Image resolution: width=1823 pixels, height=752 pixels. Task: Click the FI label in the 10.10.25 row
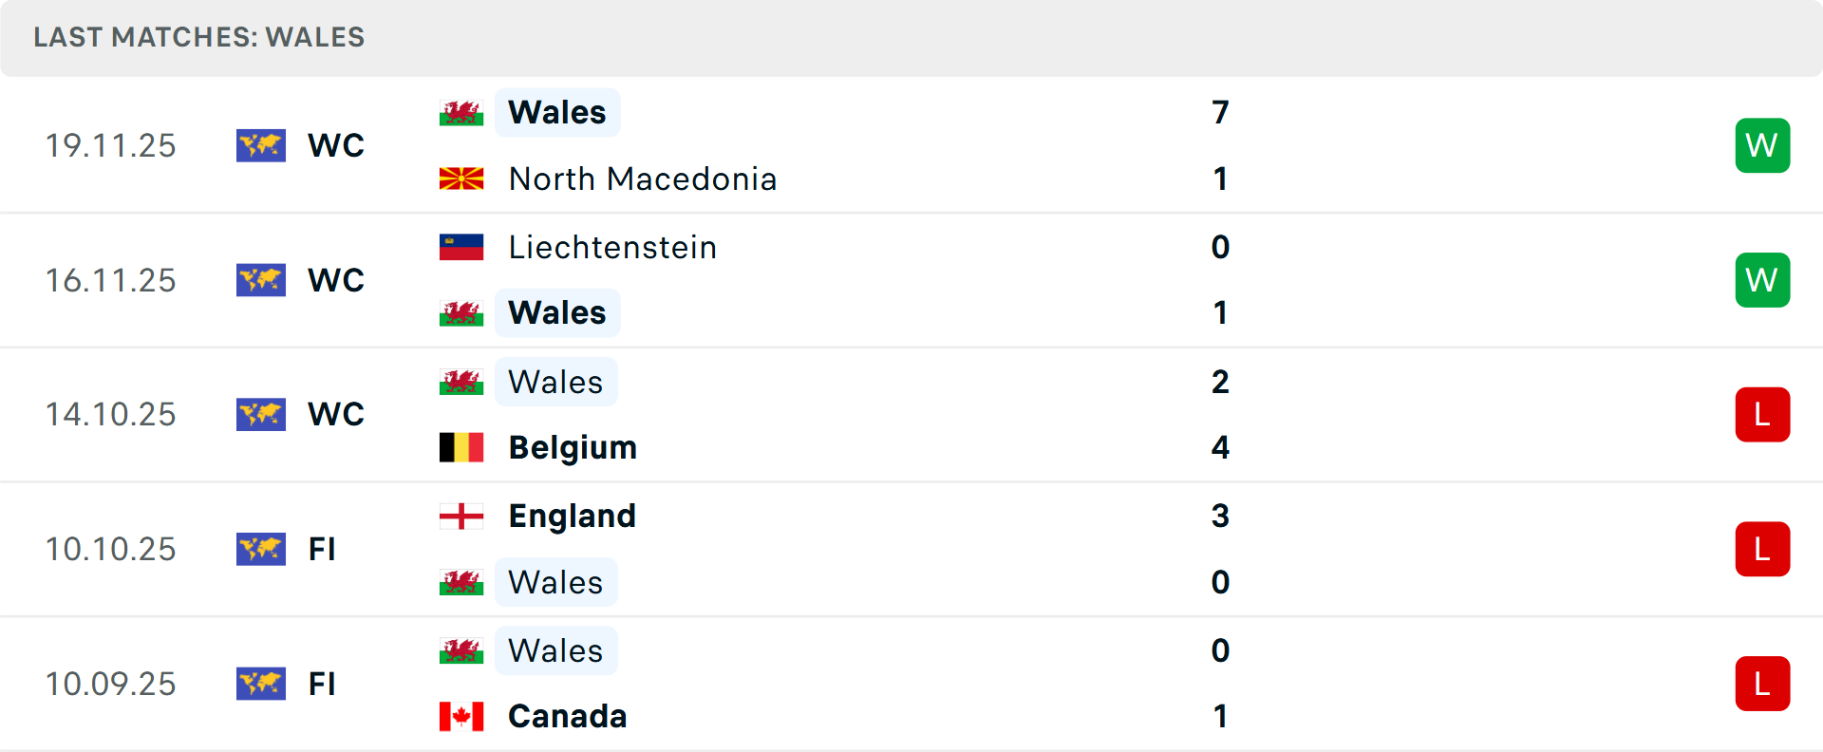pyautogui.click(x=322, y=549)
